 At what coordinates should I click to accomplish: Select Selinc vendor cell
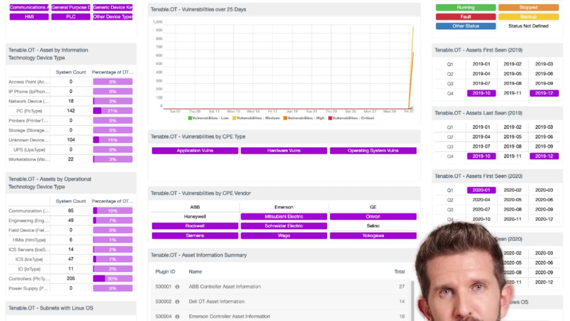click(373, 226)
